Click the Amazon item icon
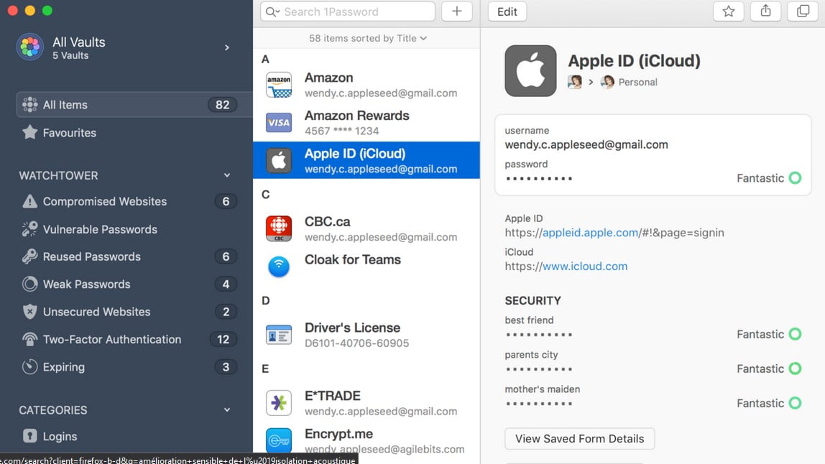Screen dimensions: 825x464 [x=279, y=85]
